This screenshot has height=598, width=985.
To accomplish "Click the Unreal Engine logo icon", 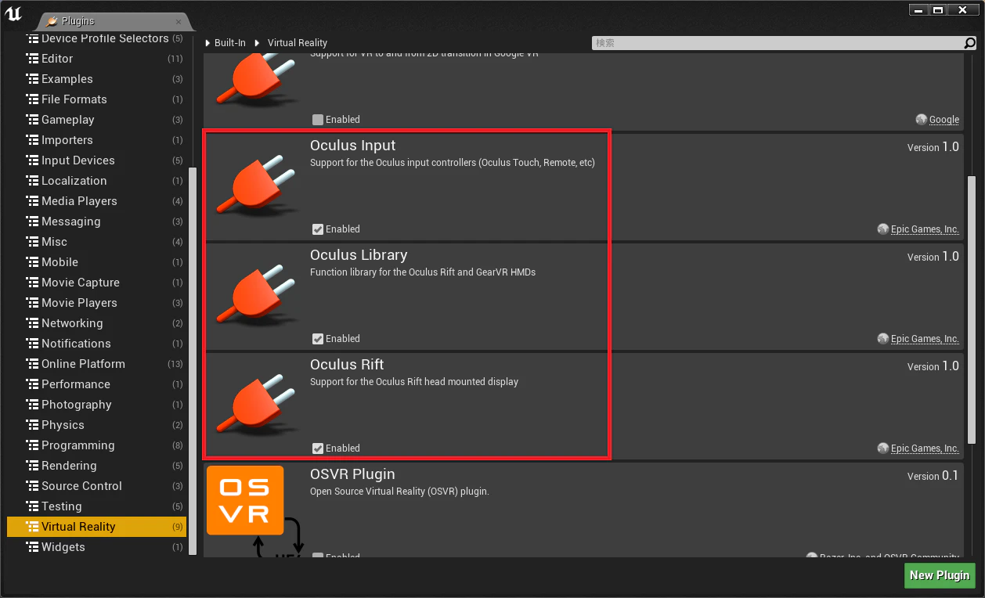I will point(13,15).
